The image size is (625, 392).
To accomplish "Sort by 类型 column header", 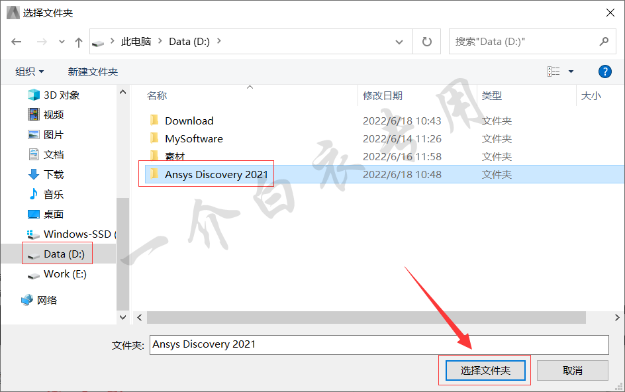I will click(x=491, y=96).
